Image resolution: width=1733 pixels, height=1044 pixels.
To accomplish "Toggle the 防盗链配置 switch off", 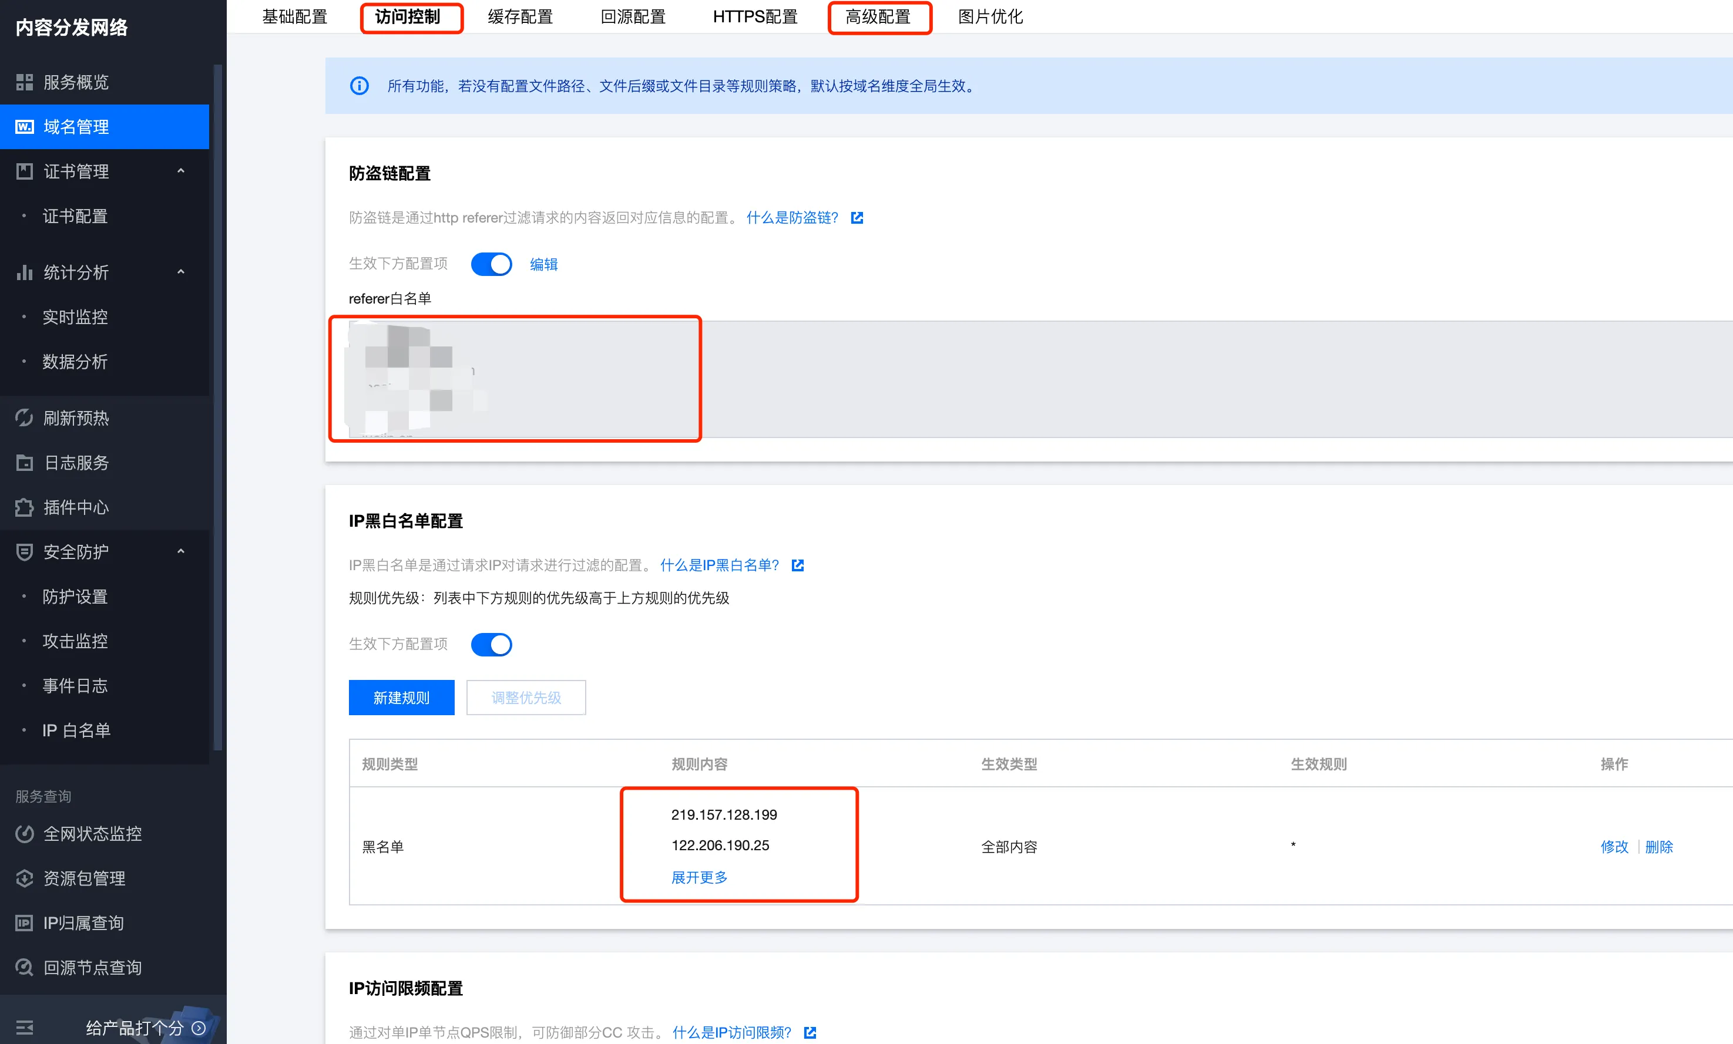I will [491, 264].
